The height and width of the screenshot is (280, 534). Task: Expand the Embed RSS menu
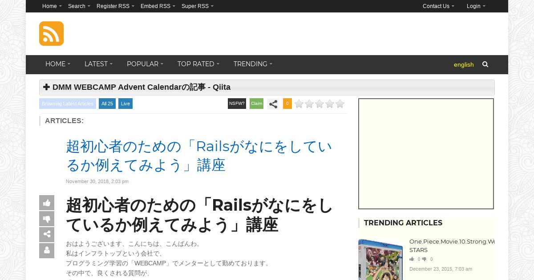pos(158,6)
